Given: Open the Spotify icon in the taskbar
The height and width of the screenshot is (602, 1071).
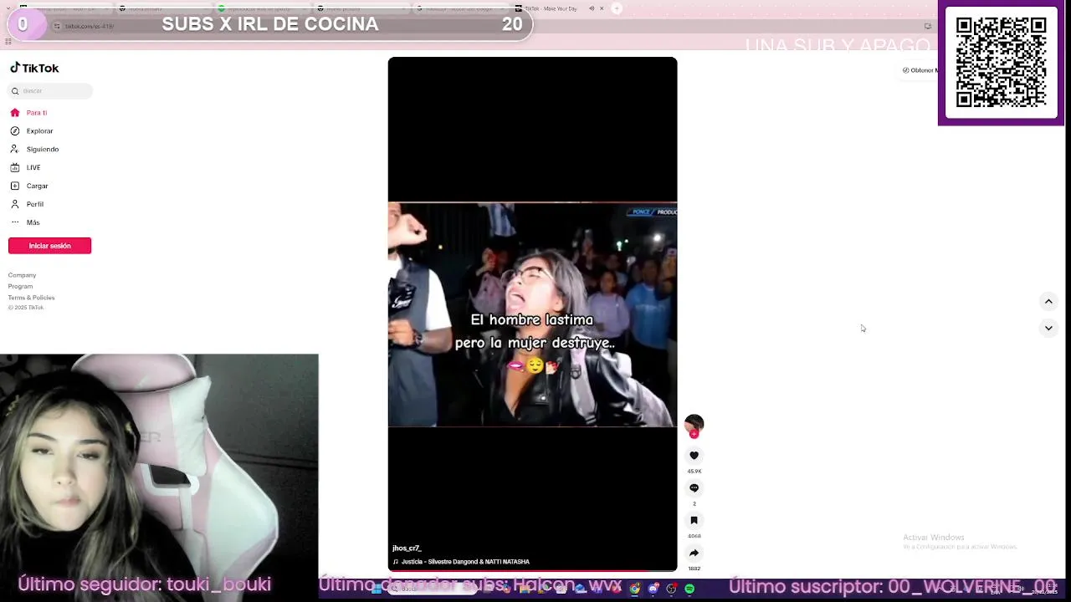Looking at the screenshot, I should point(689,589).
